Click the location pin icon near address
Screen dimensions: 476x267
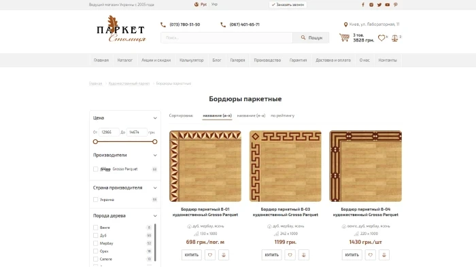coord(345,24)
